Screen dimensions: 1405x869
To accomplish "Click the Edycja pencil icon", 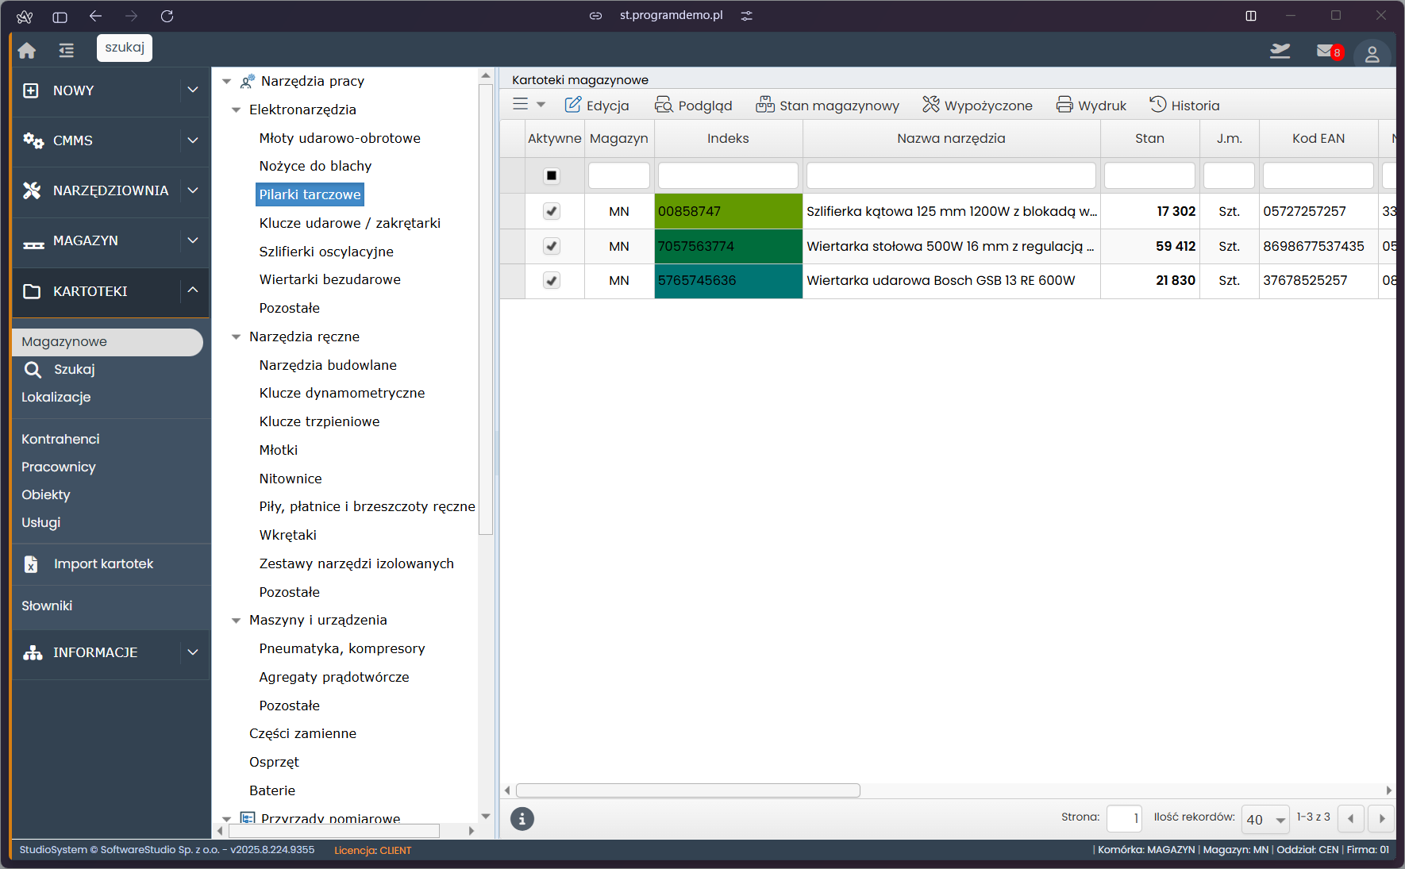I will (572, 106).
